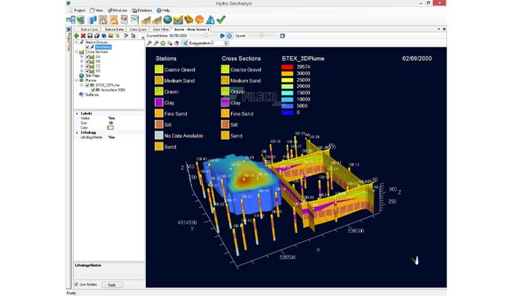Click the LithologyVisible Yes value
Viewport: 512px width, 296px height.
coord(111,137)
